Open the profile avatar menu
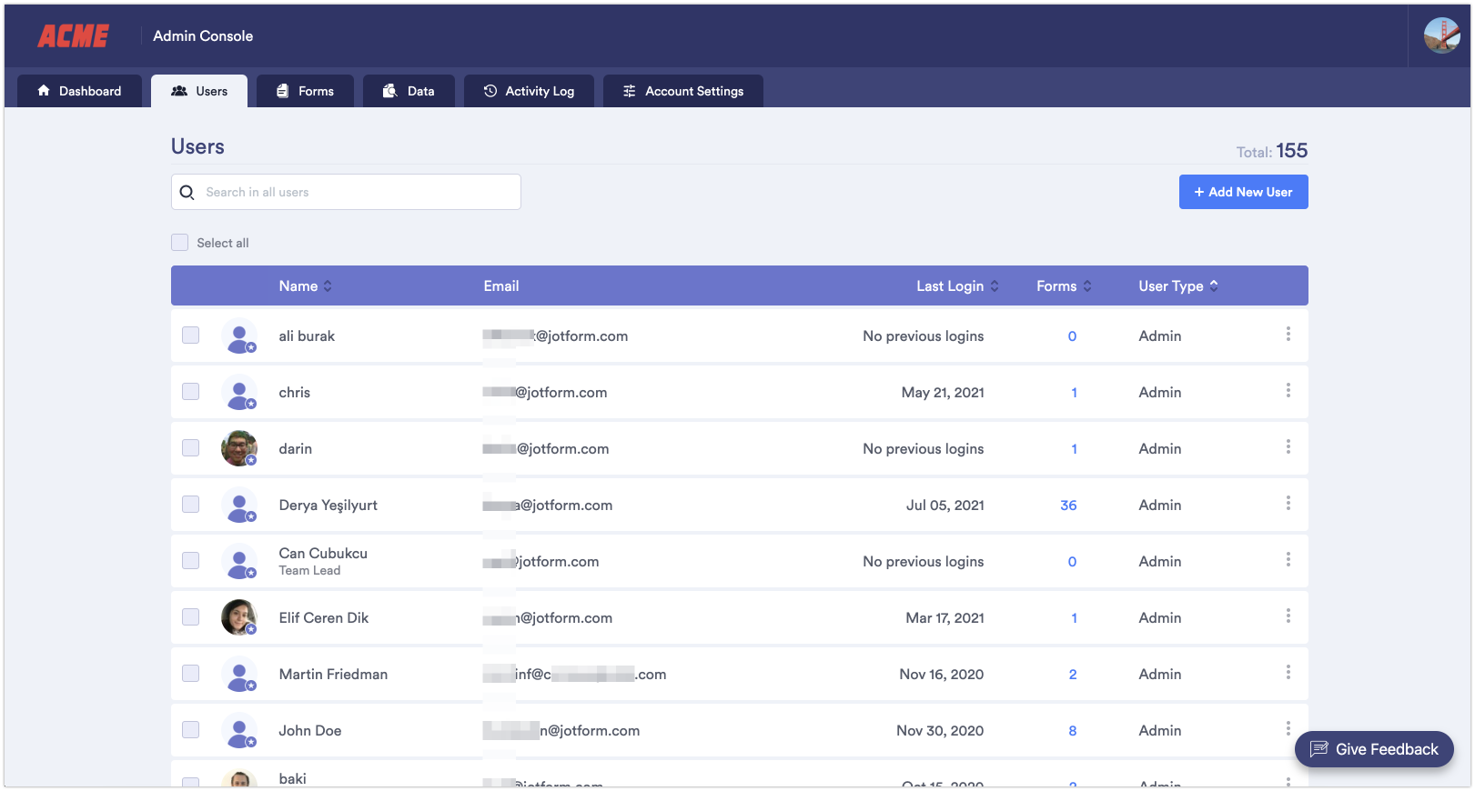The width and height of the screenshot is (1475, 791). tap(1441, 35)
